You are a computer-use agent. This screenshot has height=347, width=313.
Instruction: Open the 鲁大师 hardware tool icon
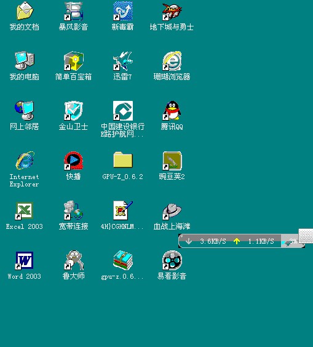coord(73,260)
